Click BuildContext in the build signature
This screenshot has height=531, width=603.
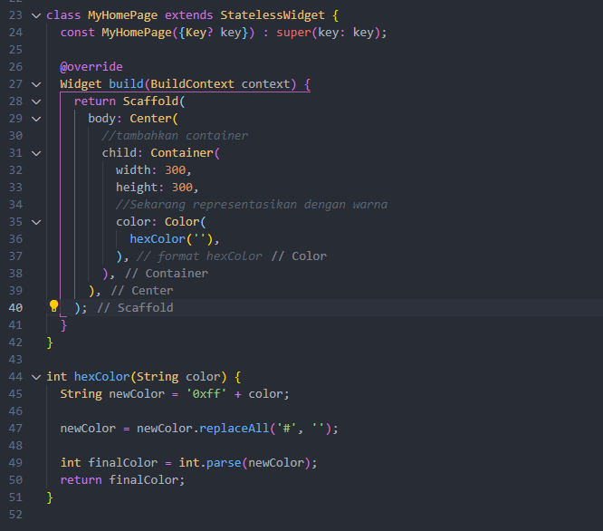[x=192, y=84]
